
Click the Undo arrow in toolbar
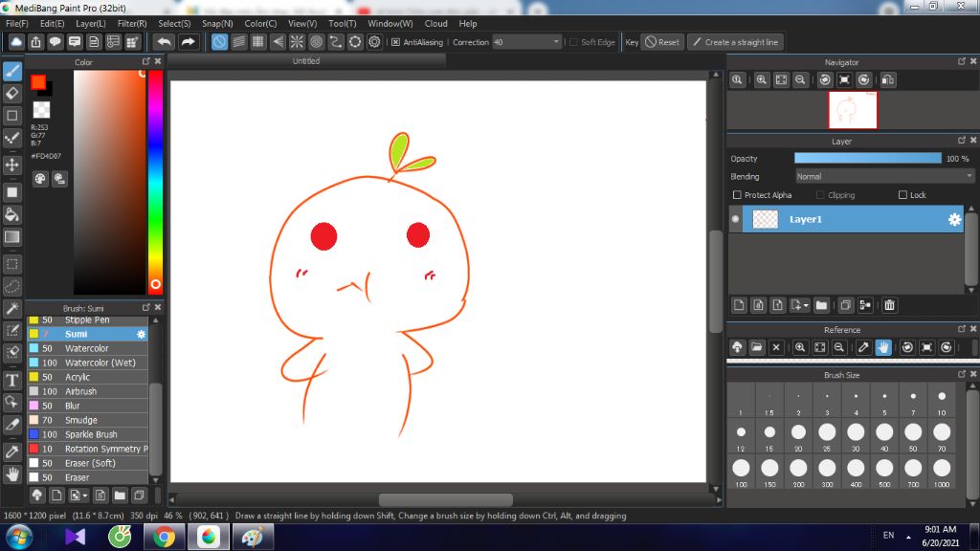point(165,42)
